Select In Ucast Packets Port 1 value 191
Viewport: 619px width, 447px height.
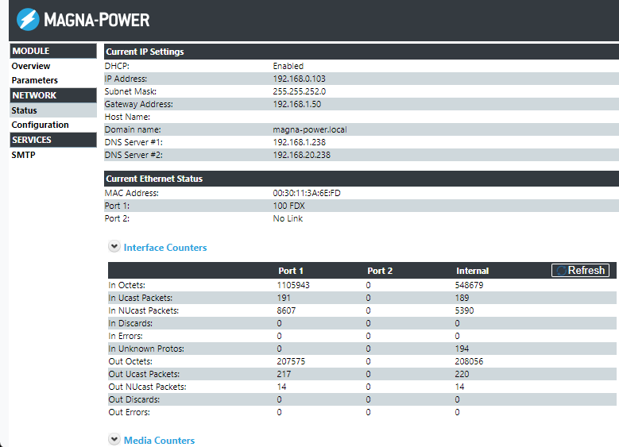coord(284,298)
